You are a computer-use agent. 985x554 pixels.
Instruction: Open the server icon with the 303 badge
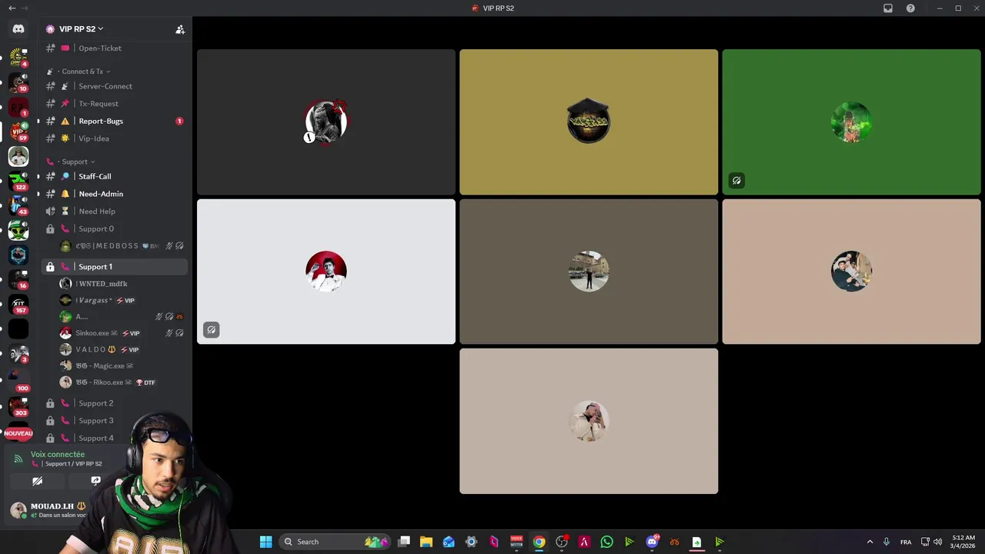click(x=18, y=406)
